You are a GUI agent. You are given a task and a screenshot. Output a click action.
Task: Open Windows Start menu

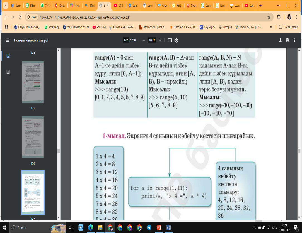pyautogui.click(x=4, y=228)
